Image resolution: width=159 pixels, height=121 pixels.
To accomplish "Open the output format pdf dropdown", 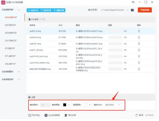I will click(45, 105).
